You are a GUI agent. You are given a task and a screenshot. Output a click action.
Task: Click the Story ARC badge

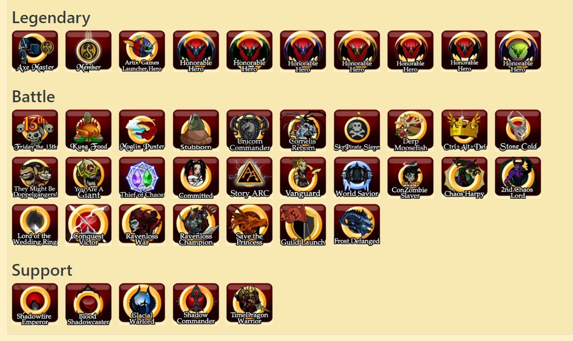click(x=249, y=178)
